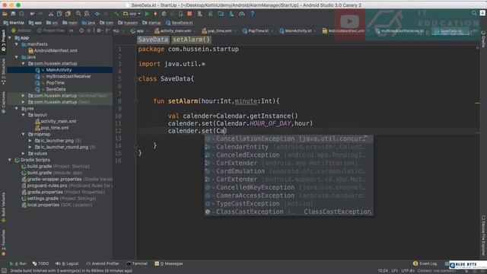
Task: Expand the values folder
Action: [x=24, y=154]
